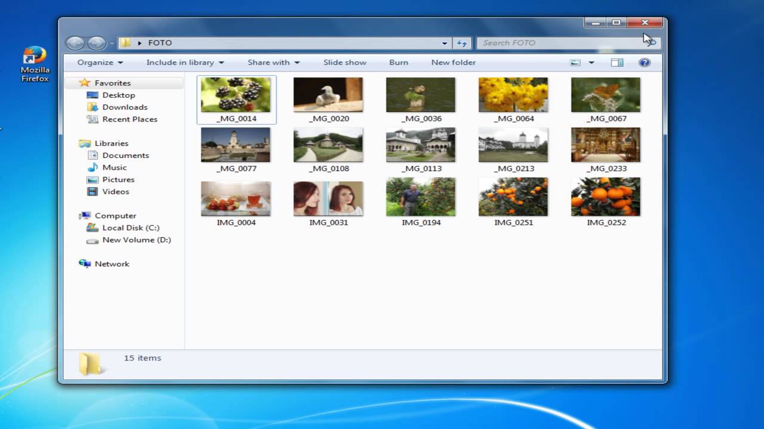Select the man in orchard photo IMG_0194
This screenshot has width=764, height=429.
[x=421, y=197]
